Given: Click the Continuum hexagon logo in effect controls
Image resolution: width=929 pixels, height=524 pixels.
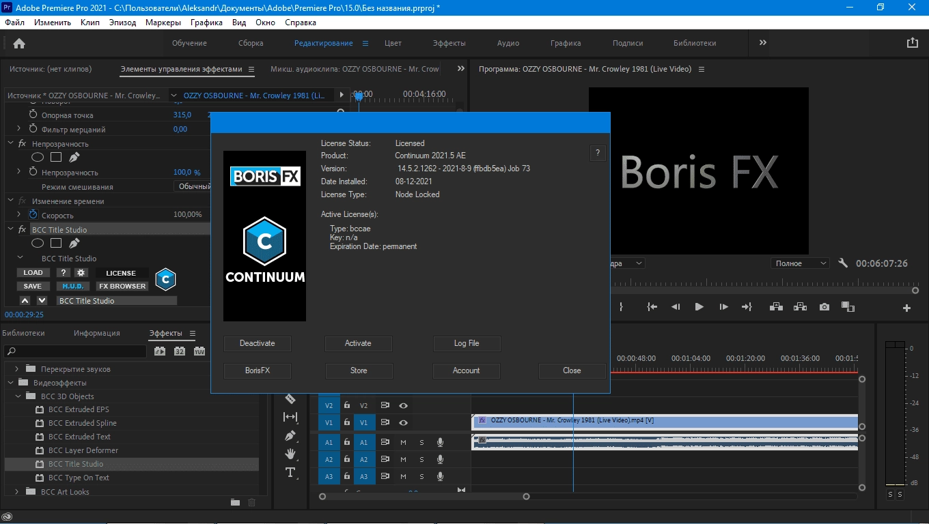Looking at the screenshot, I should [165, 279].
